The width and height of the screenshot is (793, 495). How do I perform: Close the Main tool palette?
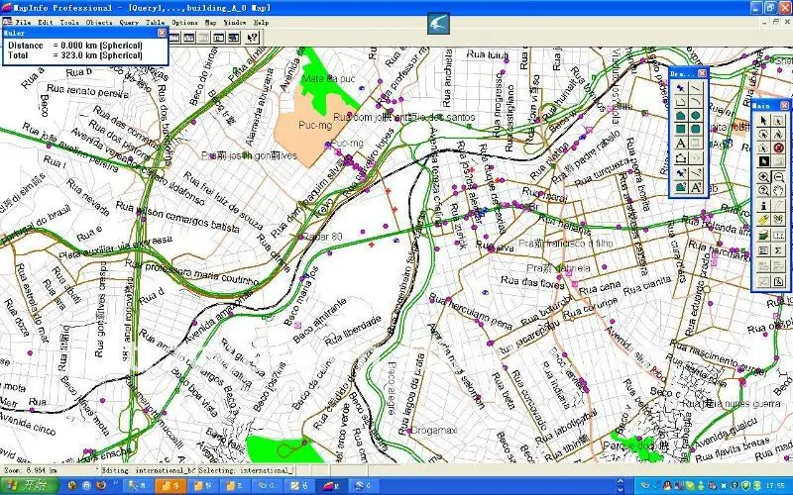[x=784, y=105]
